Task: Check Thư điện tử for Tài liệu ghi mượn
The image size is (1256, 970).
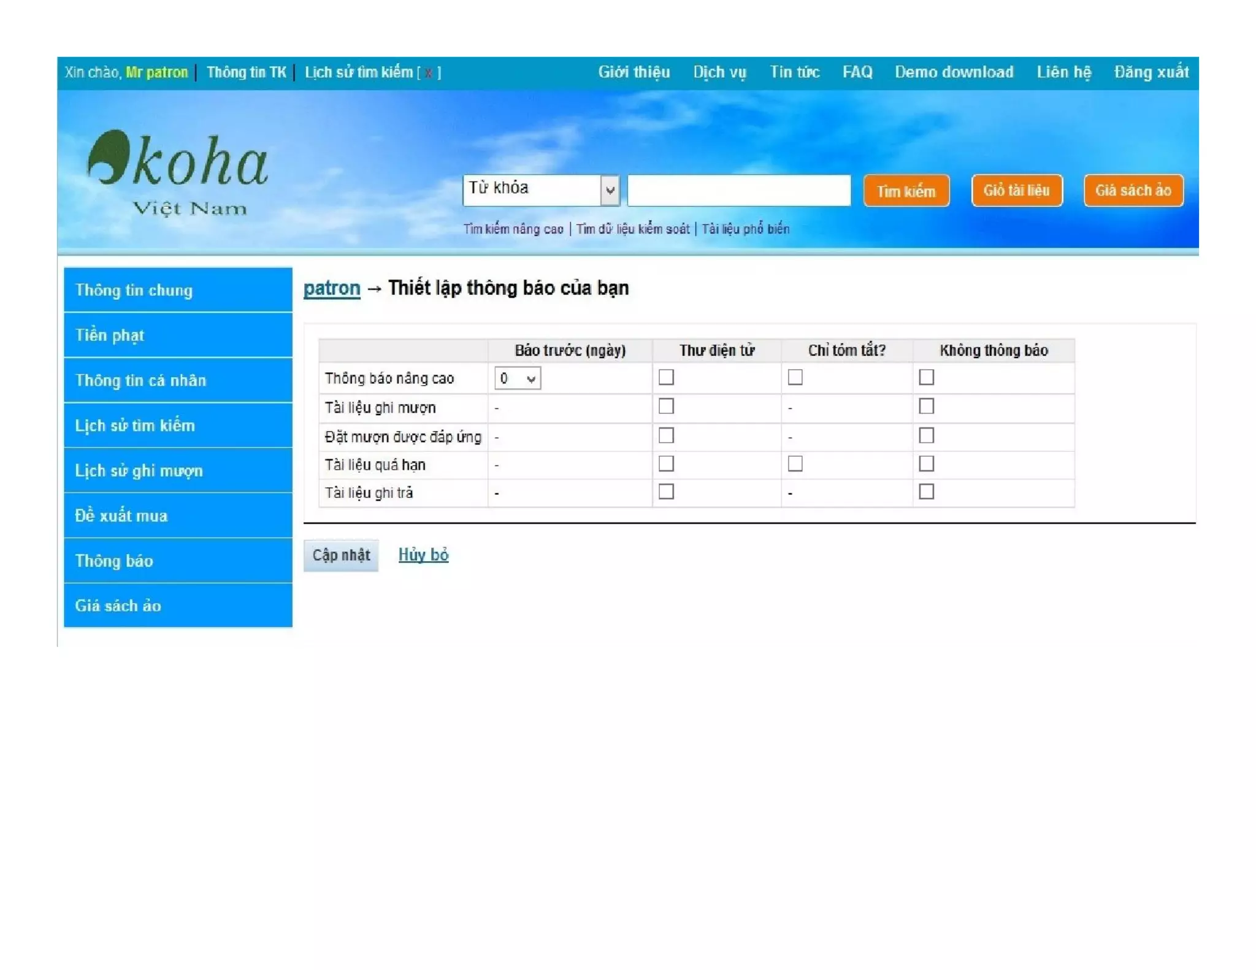Action: (666, 406)
